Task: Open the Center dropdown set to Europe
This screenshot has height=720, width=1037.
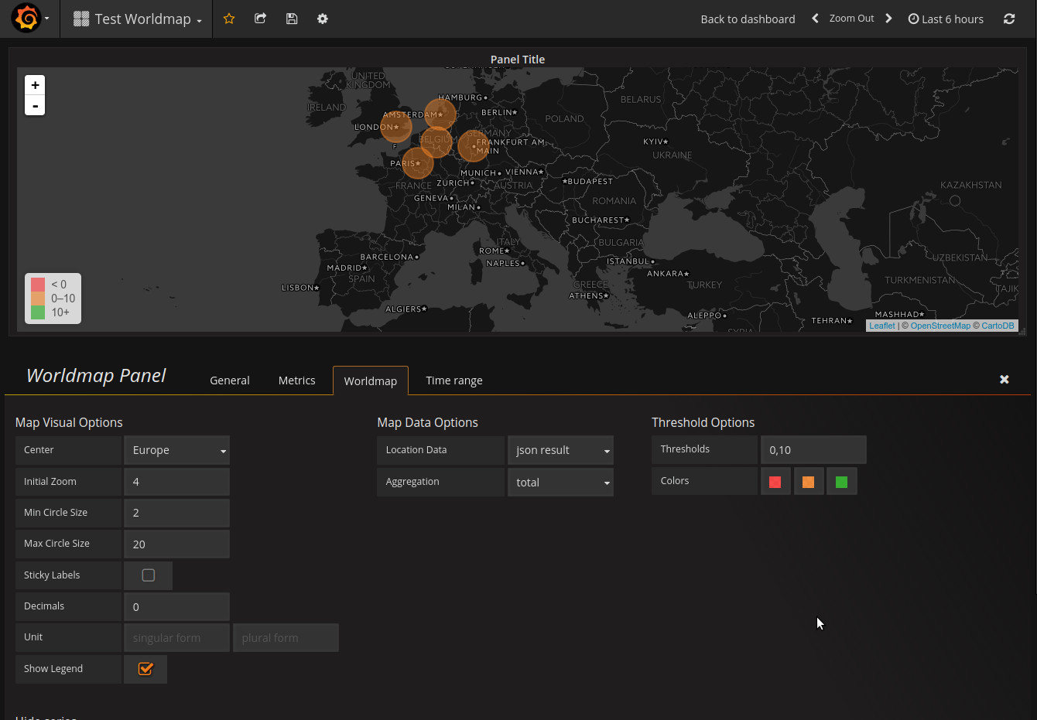Action: point(176,450)
